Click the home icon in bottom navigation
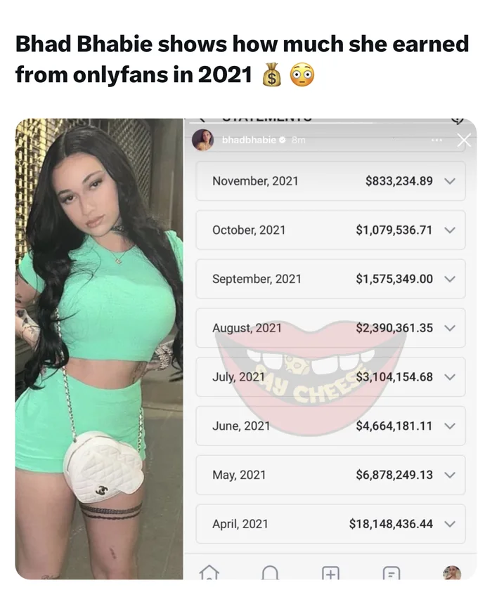The image size is (492, 604). click(209, 572)
